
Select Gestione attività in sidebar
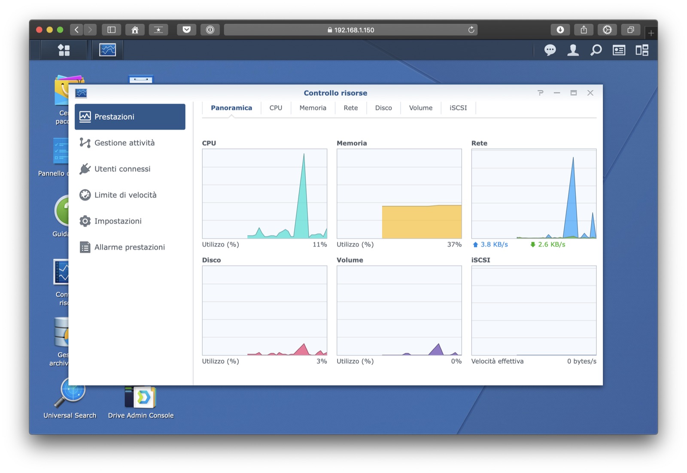[x=125, y=143]
